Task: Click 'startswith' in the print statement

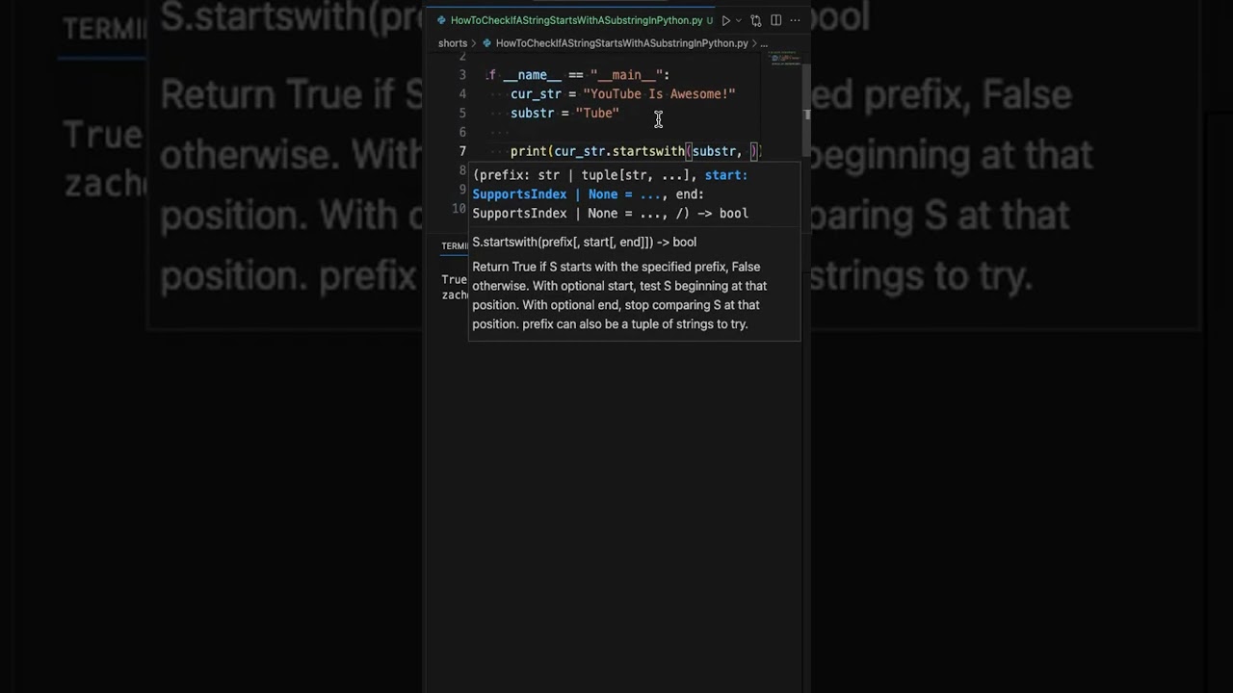Action: pos(648,151)
